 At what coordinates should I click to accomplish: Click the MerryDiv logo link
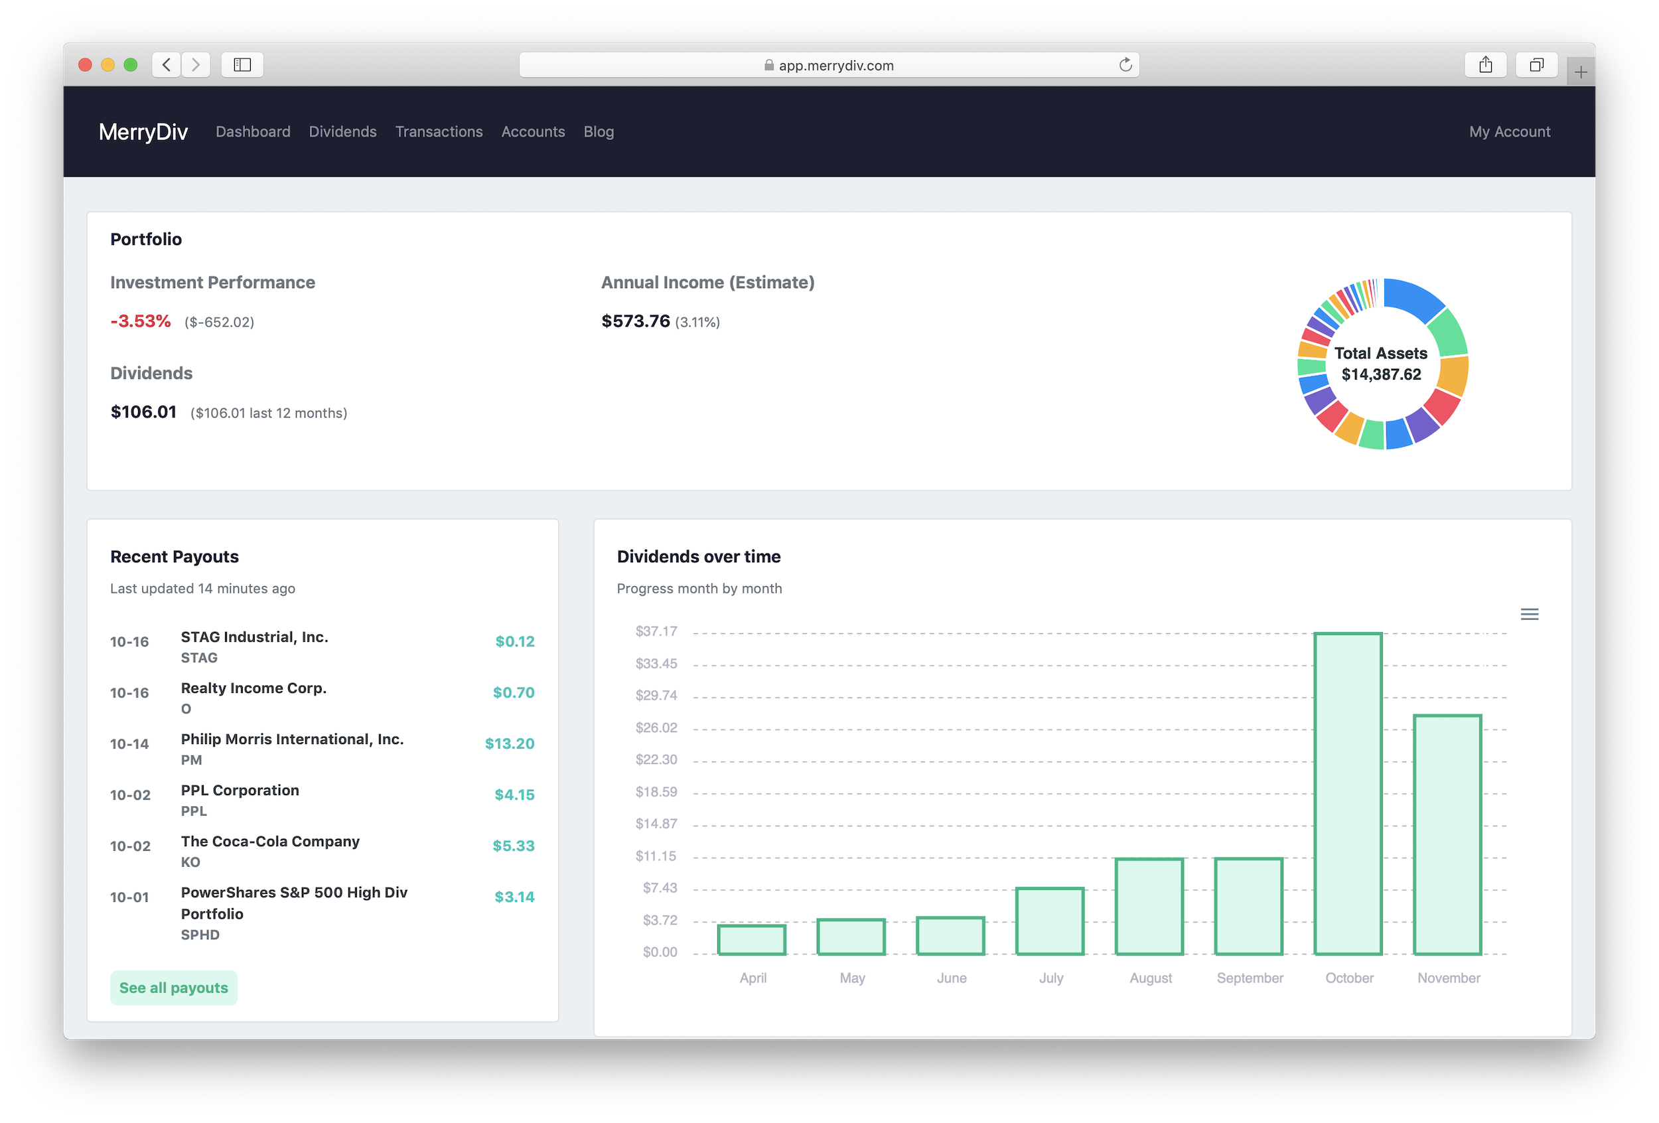click(x=143, y=131)
